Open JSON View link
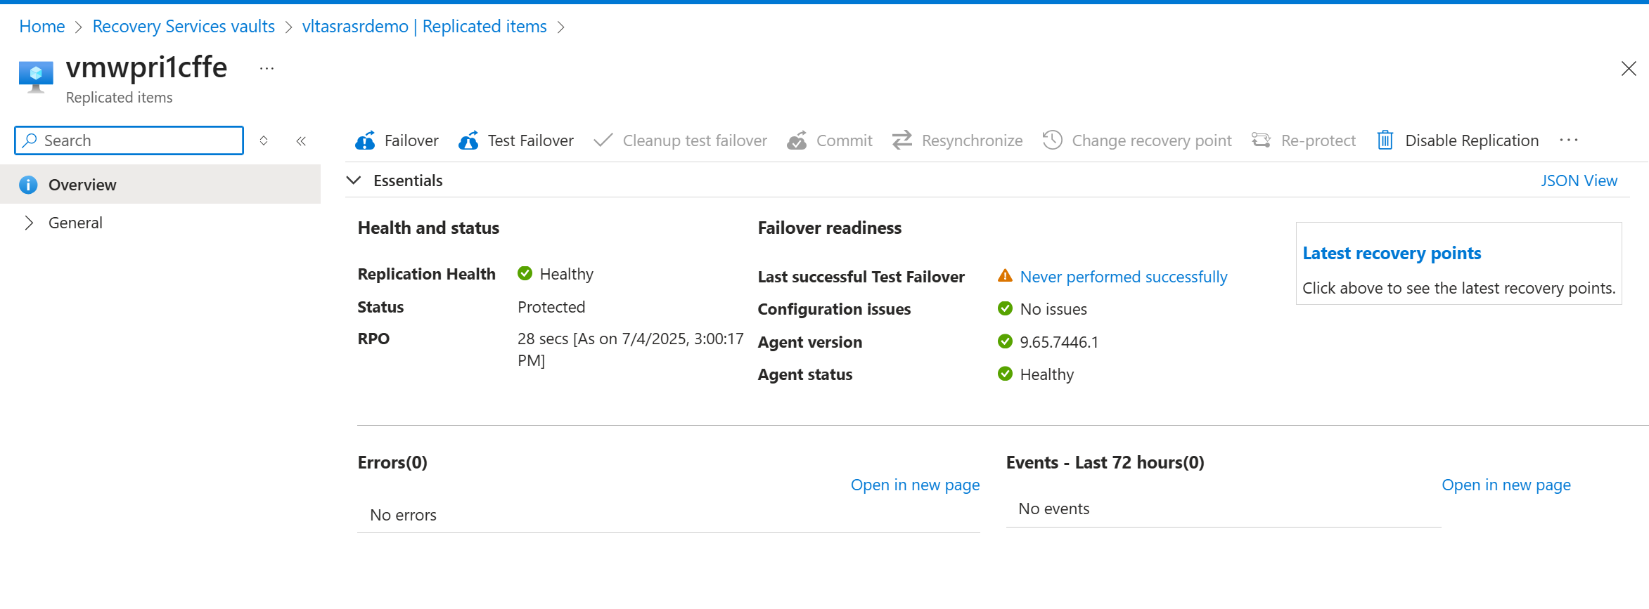Viewport: 1649px width, 609px height. click(1579, 181)
